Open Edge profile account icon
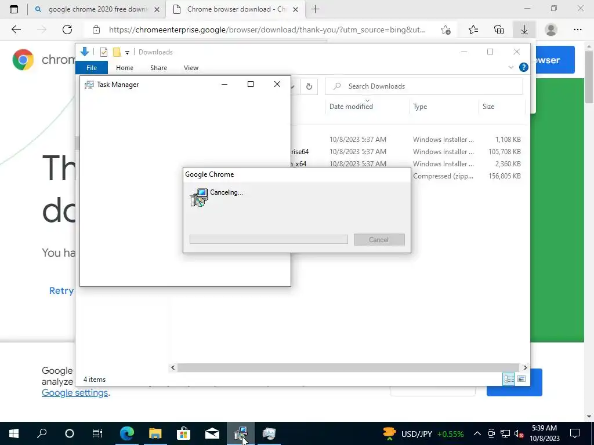 pyautogui.click(x=551, y=30)
